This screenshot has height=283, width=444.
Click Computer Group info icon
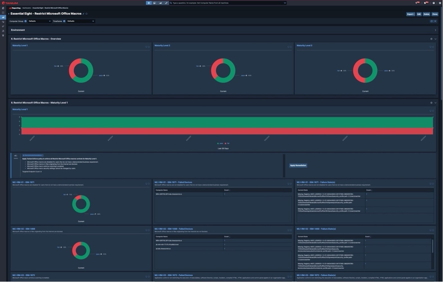(x=26, y=21)
